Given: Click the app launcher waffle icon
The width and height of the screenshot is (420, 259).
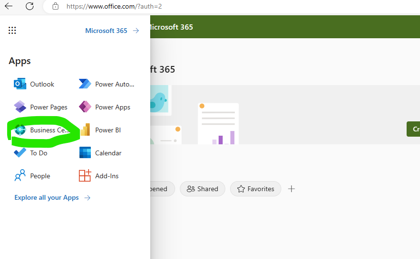Looking at the screenshot, I should point(12,30).
